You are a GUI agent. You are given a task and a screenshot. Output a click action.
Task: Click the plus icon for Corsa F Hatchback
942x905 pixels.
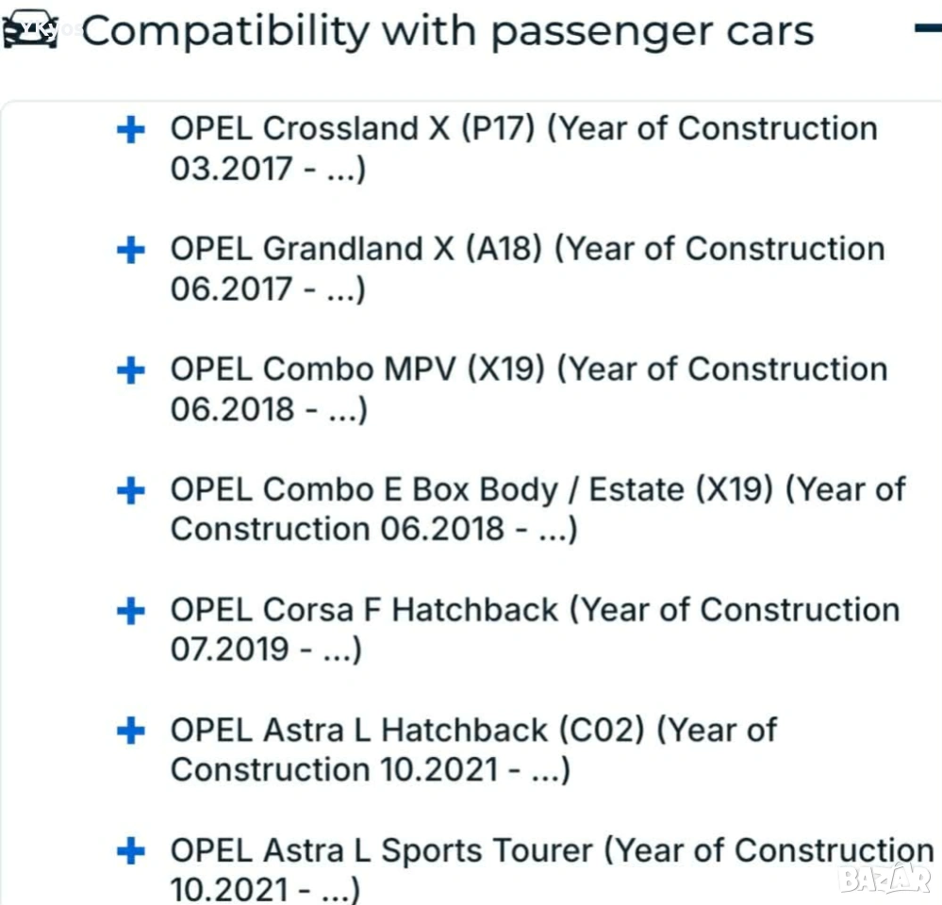[x=130, y=612]
